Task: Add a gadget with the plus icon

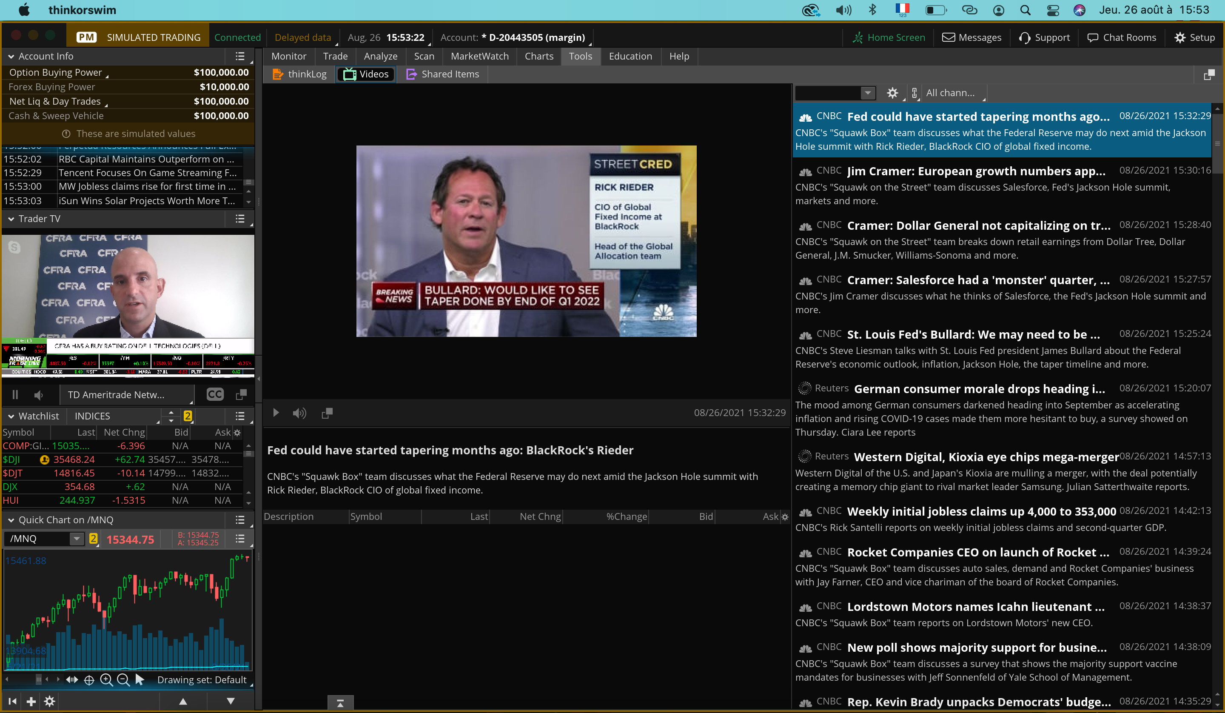Action: [31, 702]
